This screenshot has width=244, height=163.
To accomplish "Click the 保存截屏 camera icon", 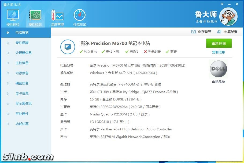I will coord(193,32).
